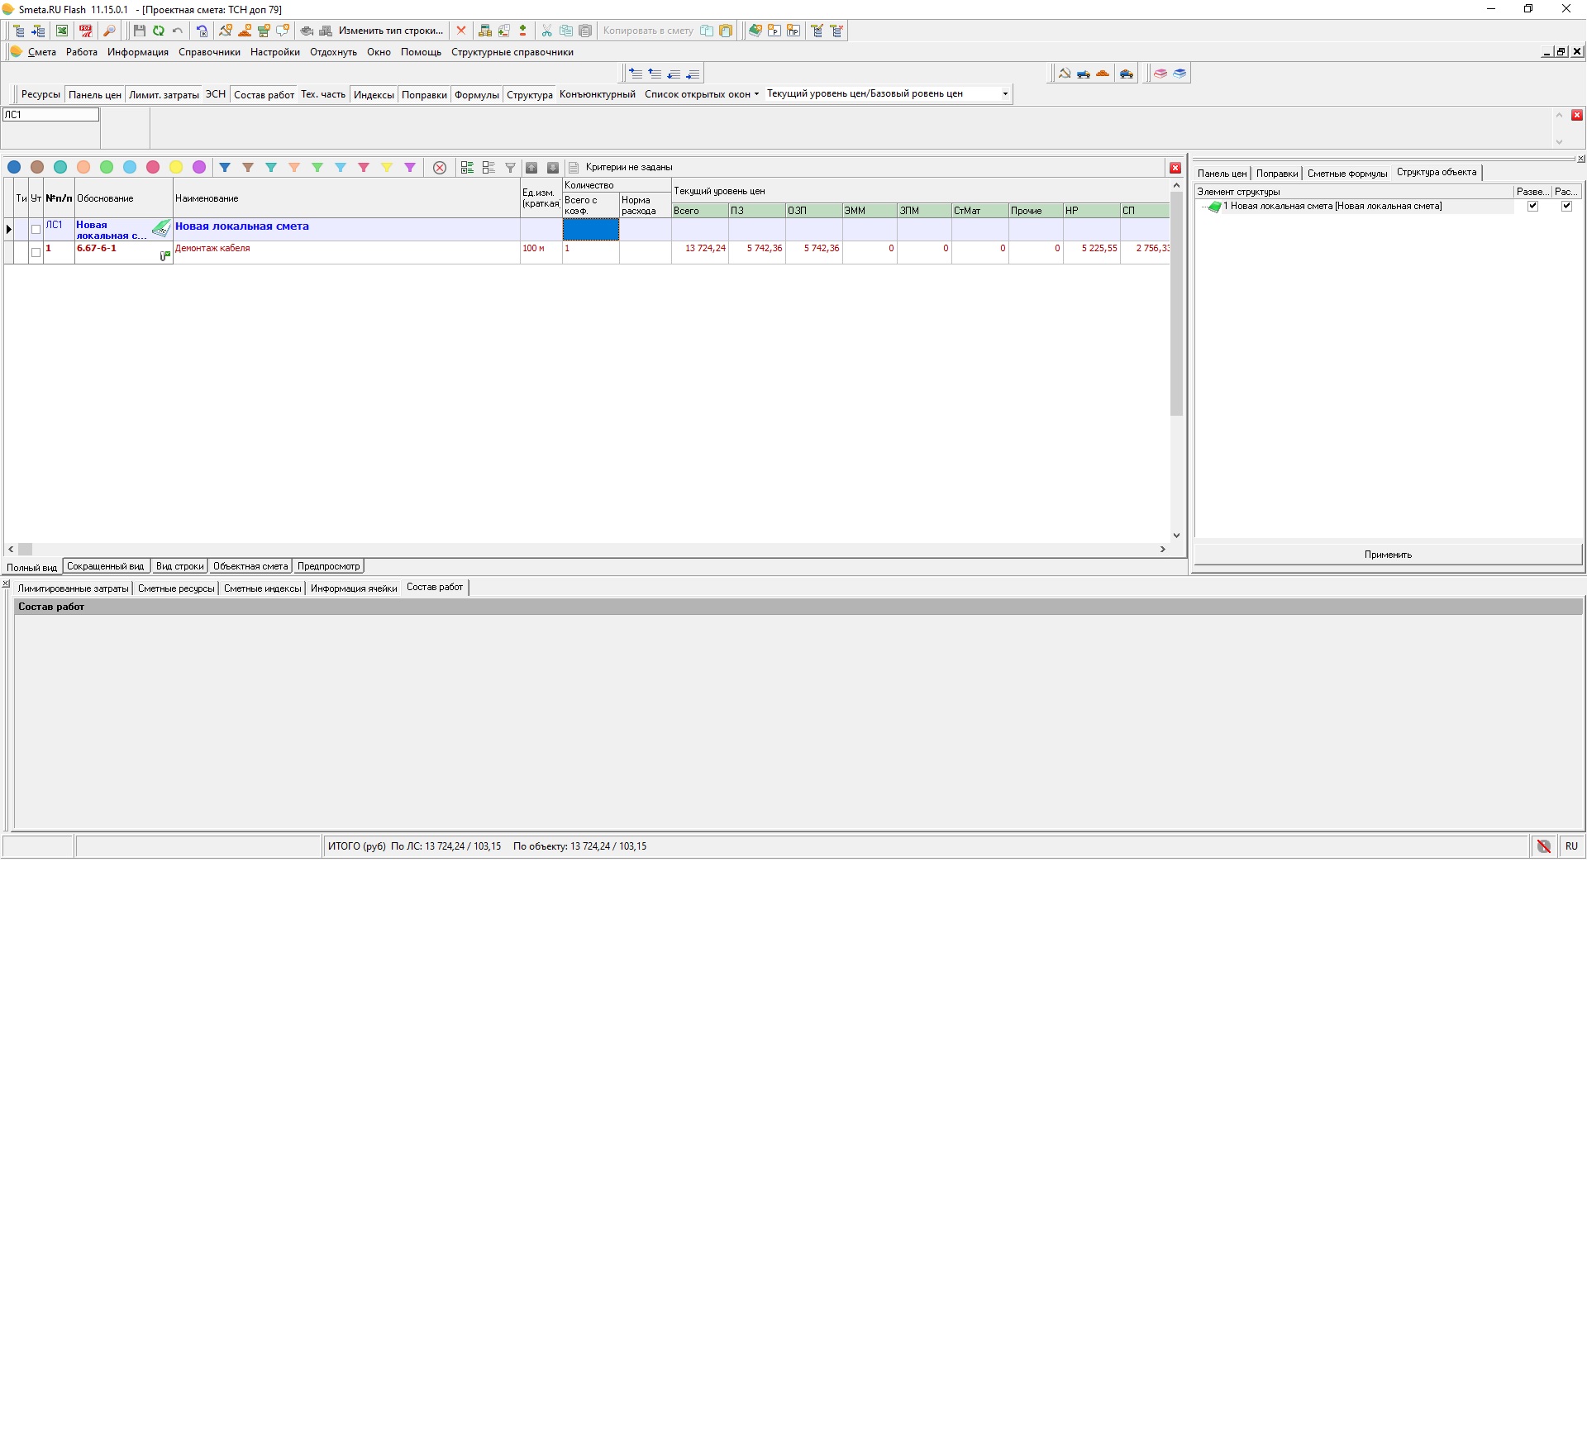The image size is (1587, 1453).
Task: Click the gray move-up arrow icon
Action: [x=531, y=167]
